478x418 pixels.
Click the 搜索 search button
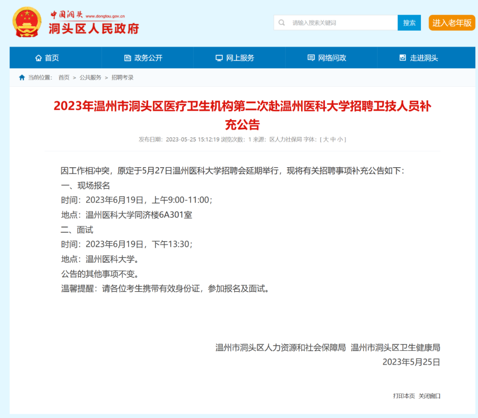pyautogui.click(x=409, y=22)
